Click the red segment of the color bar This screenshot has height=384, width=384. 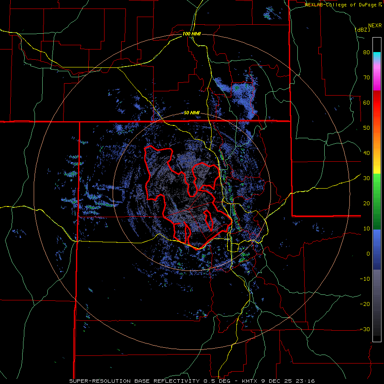377,103
